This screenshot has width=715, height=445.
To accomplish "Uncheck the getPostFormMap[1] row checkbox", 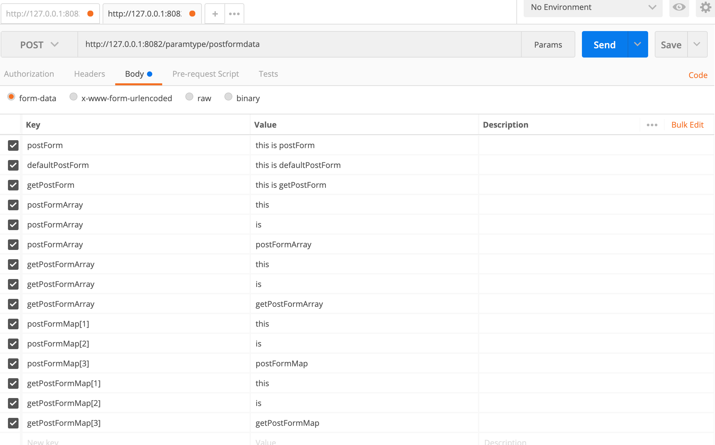I will pos(13,383).
